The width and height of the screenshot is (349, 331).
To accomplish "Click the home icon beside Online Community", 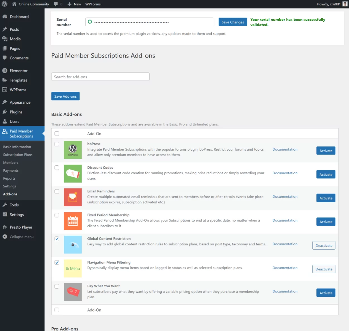I will click(x=14, y=4).
